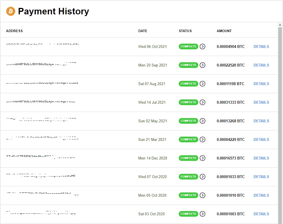The image size is (283, 224).
Task: Click the amount 0.00013268 BTC
Action: pos(231,121)
